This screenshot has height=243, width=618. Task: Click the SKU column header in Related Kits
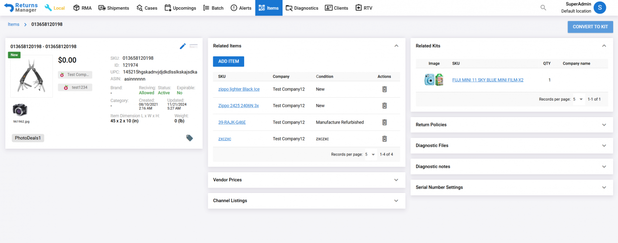pos(456,64)
